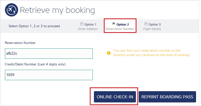Click the REPRINT BOARDING PASS button
Screen dimensions: 201x106
tap(167, 97)
